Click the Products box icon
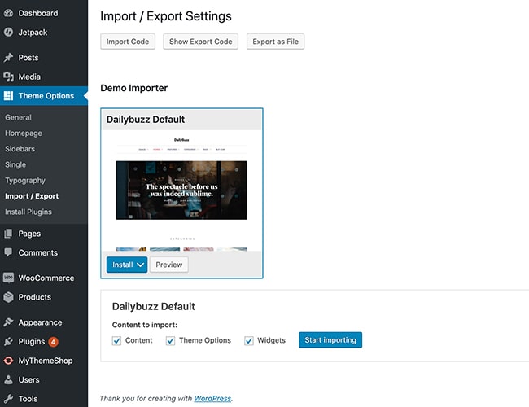This screenshot has height=407, width=529. point(8,297)
